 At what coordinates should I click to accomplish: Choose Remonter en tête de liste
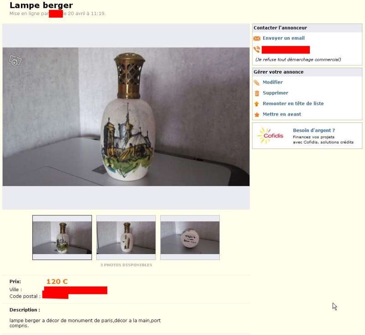(x=293, y=103)
